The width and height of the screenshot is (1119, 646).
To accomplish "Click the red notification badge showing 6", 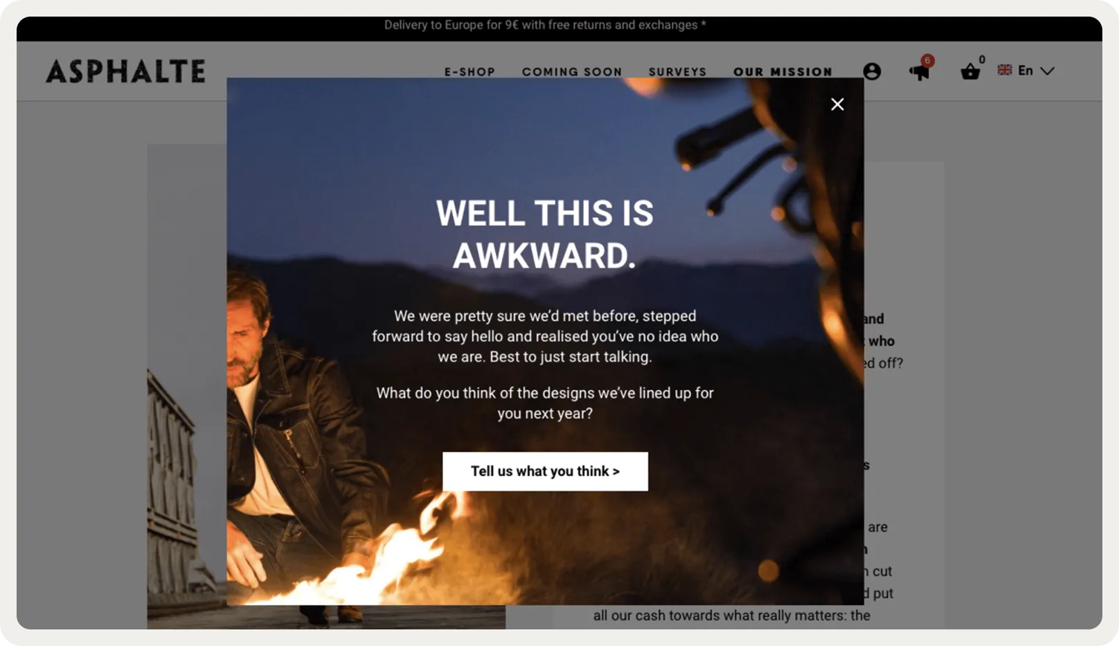I will pyautogui.click(x=928, y=60).
